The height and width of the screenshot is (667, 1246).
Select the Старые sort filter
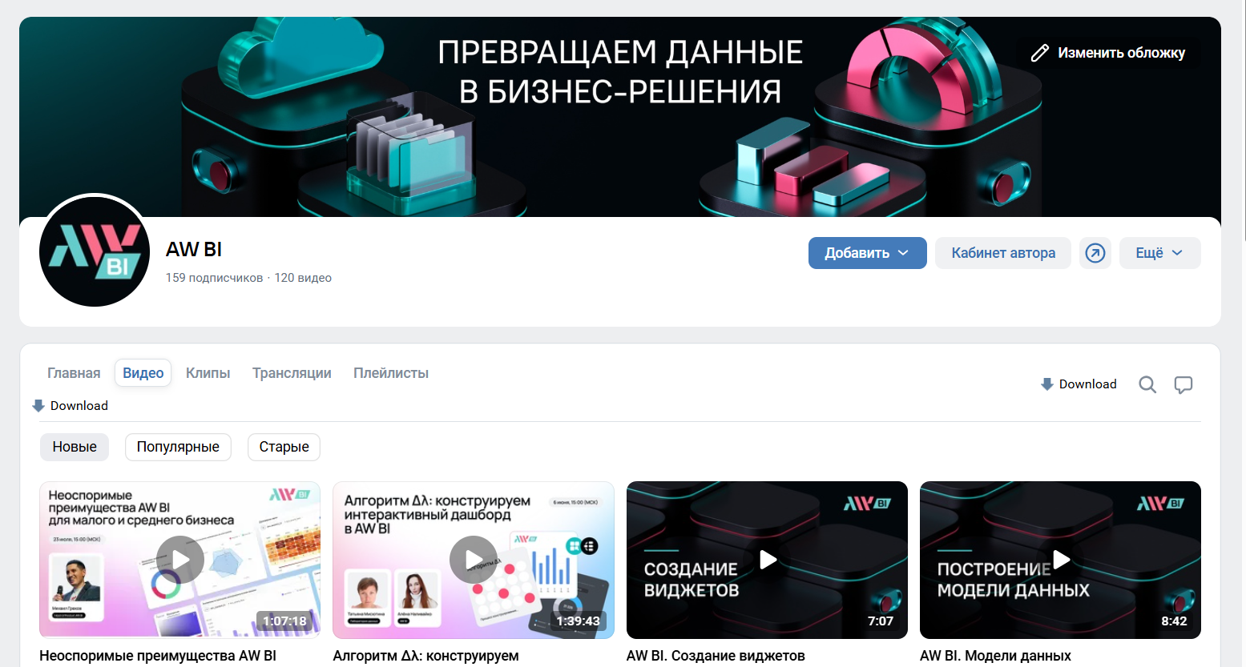click(x=284, y=447)
